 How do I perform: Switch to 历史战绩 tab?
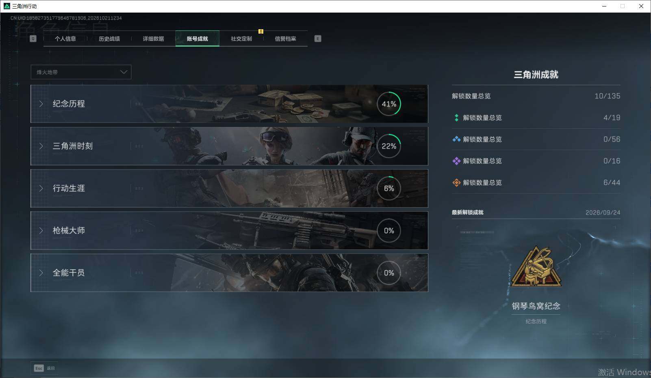coord(109,39)
